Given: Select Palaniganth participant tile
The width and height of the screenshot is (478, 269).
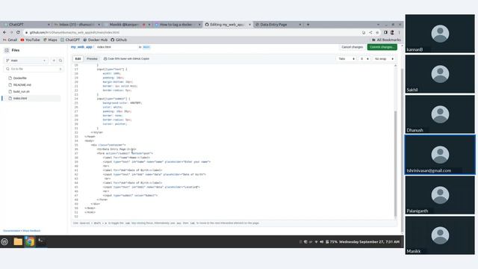Looking at the screenshot, I should pos(440,195).
